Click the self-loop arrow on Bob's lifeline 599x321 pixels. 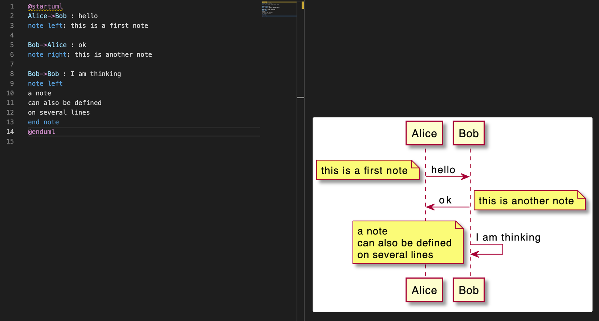502,249
